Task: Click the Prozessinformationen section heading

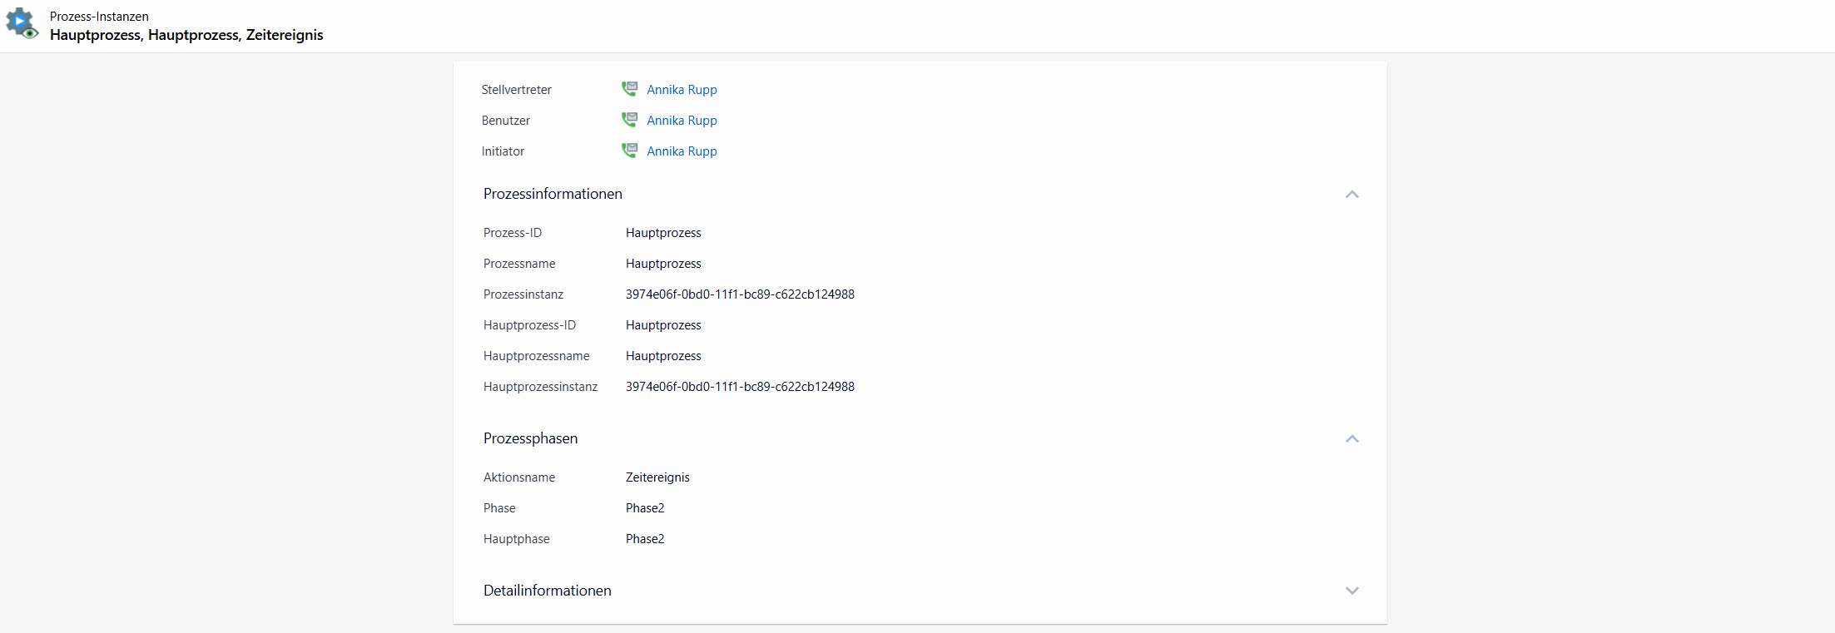Action: coord(553,194)
